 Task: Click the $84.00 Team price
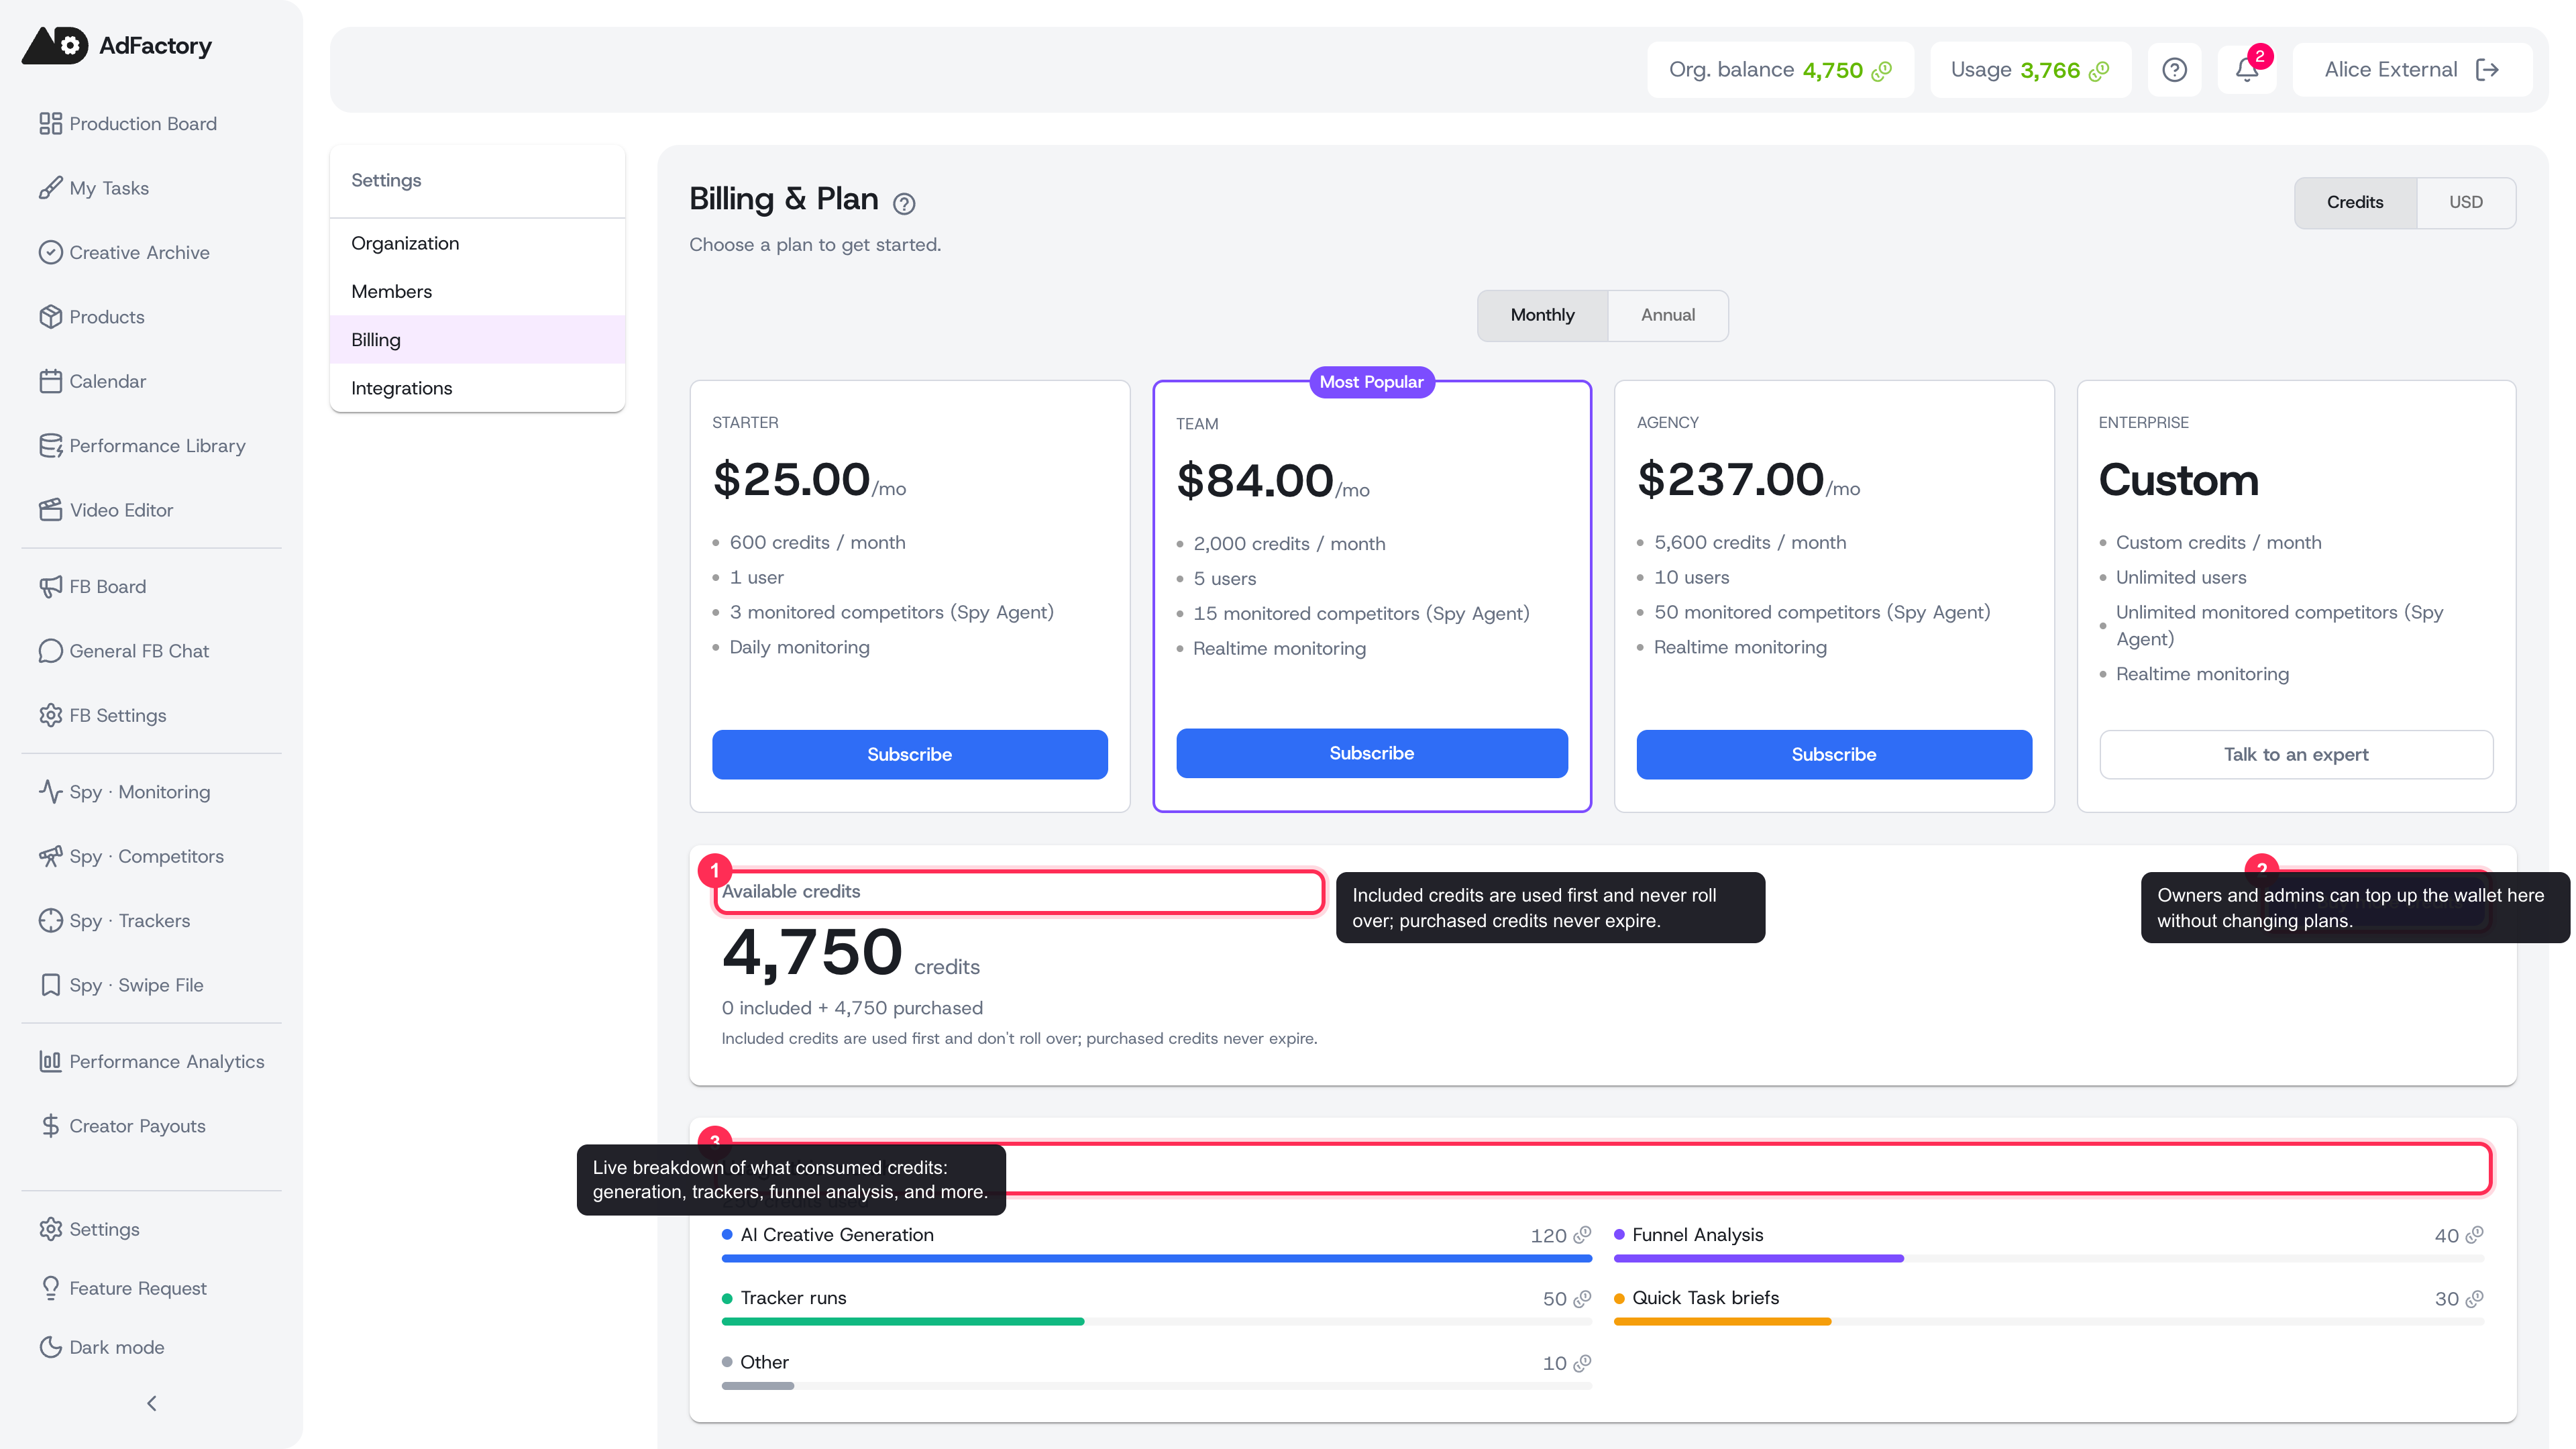pyautogui.click(x=1255, y=481)
